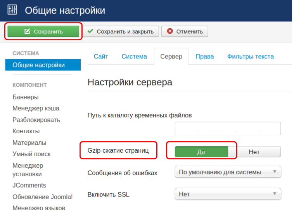Click the temporary files path input field
The width and height of the screenshot is (294, 210).
tap(228, 128)
